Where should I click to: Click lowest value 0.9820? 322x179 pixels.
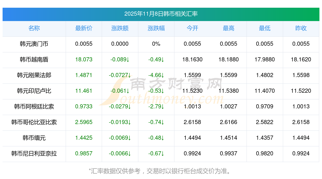[265, 154]
